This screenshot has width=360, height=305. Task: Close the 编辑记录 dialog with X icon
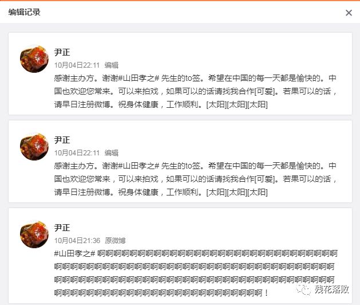(349, 13)
